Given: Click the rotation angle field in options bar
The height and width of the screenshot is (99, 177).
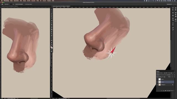Looking at the screenshot, I should coord(11,4).
